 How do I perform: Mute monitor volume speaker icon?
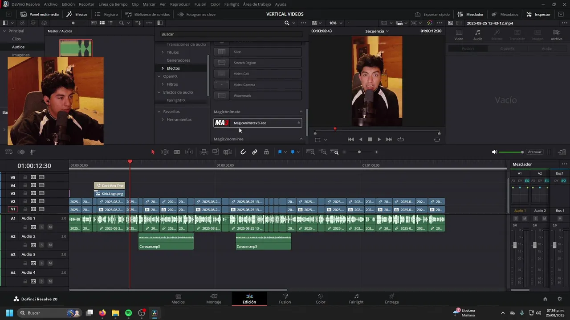tap(494, 152)
